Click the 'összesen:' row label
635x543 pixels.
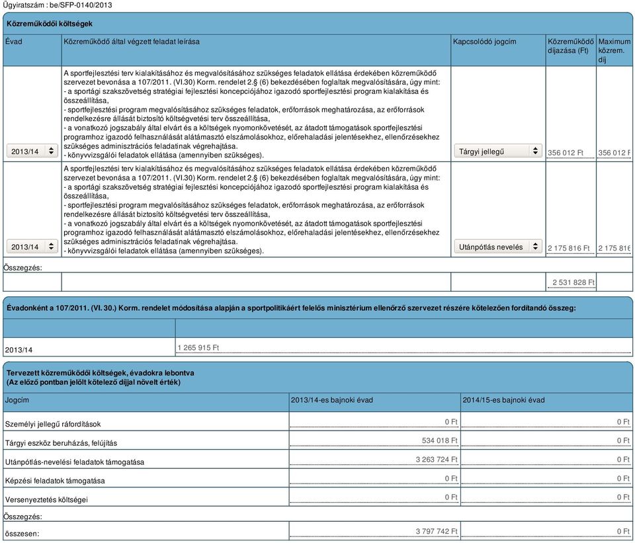point(22,534)
